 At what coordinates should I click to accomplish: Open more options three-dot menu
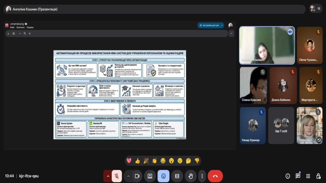[x=202, y=176]
